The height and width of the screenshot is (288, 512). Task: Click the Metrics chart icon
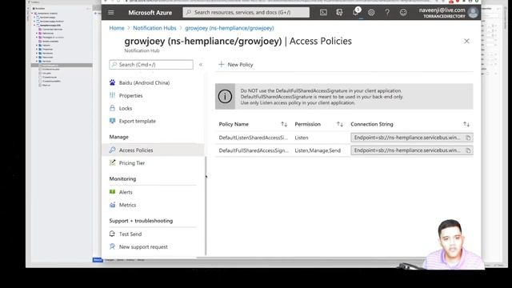coord(112,205)
